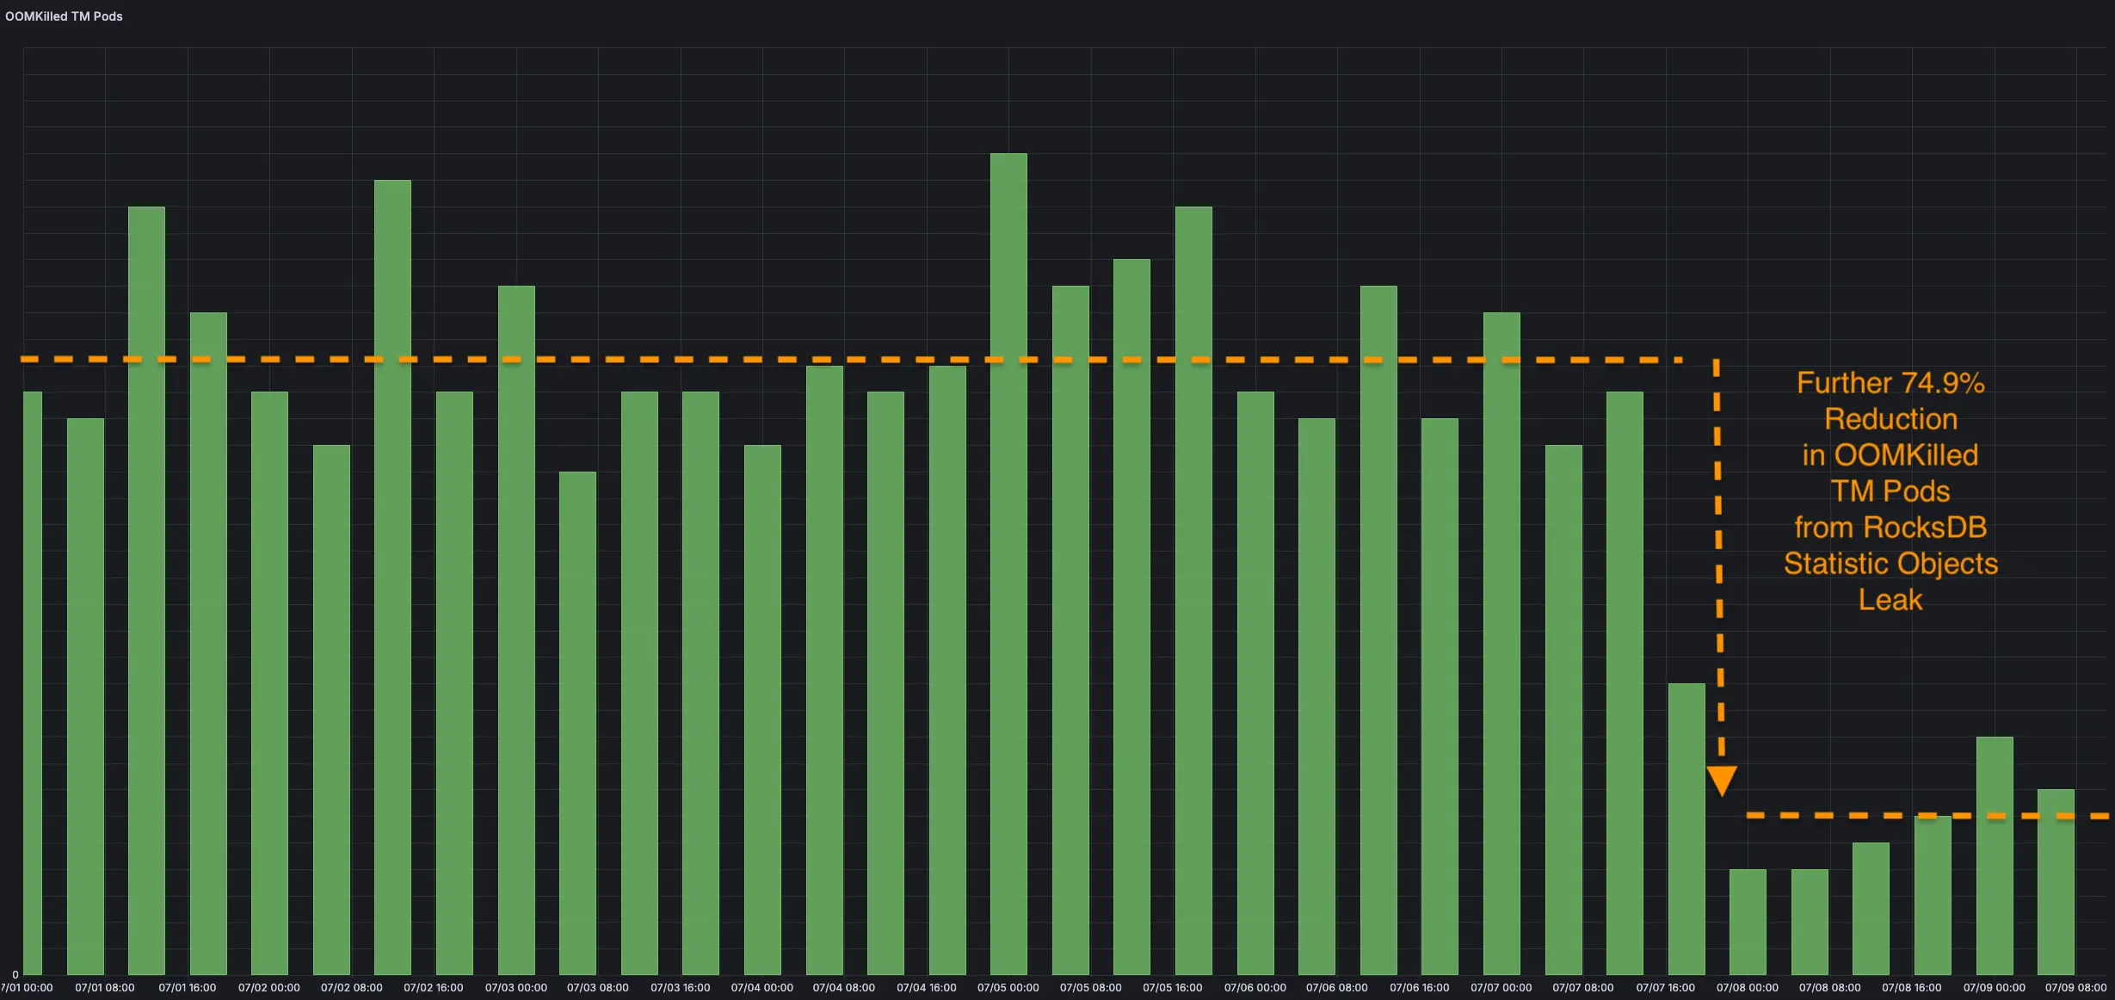This screenshot has width=2115, height=1000.
Task: Click the 07/01 16:00 axis label
Action: [188, 988]
